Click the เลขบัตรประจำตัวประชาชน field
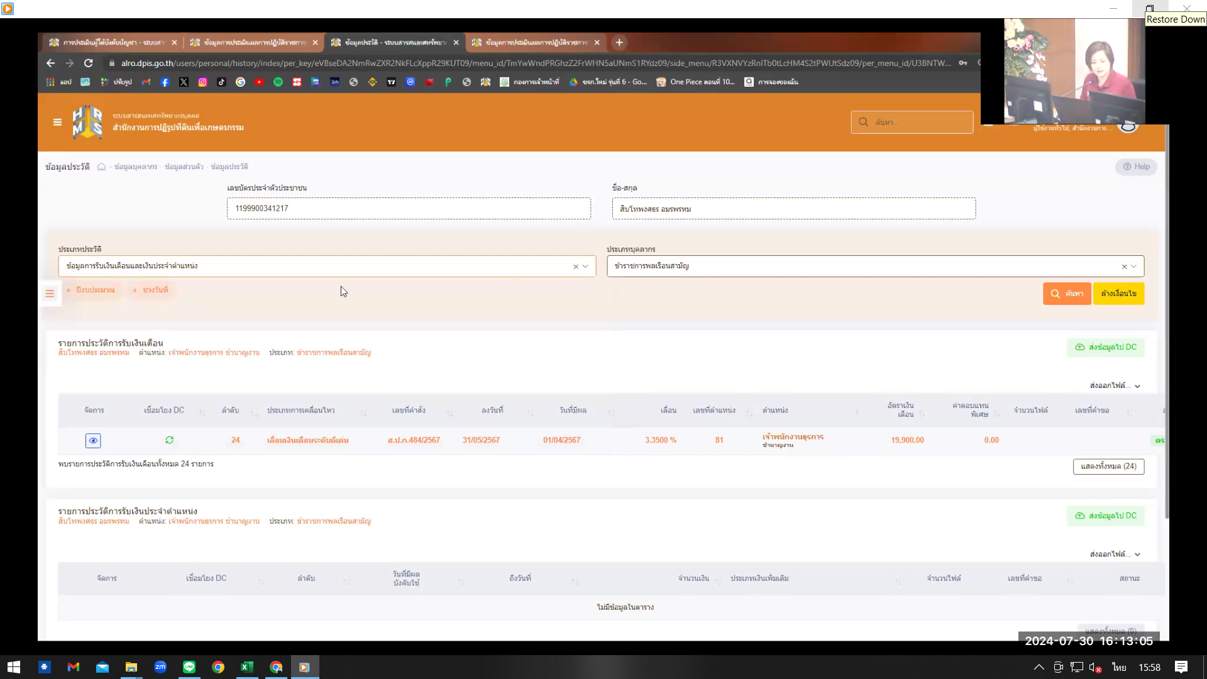Screen dimensions: 1207x679 [409, 209]
